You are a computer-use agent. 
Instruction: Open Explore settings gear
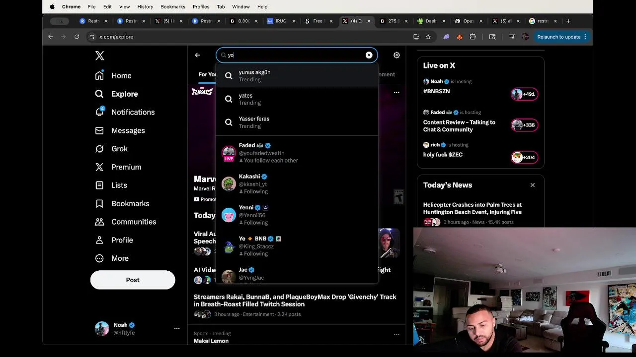click(x=397, y=55)
